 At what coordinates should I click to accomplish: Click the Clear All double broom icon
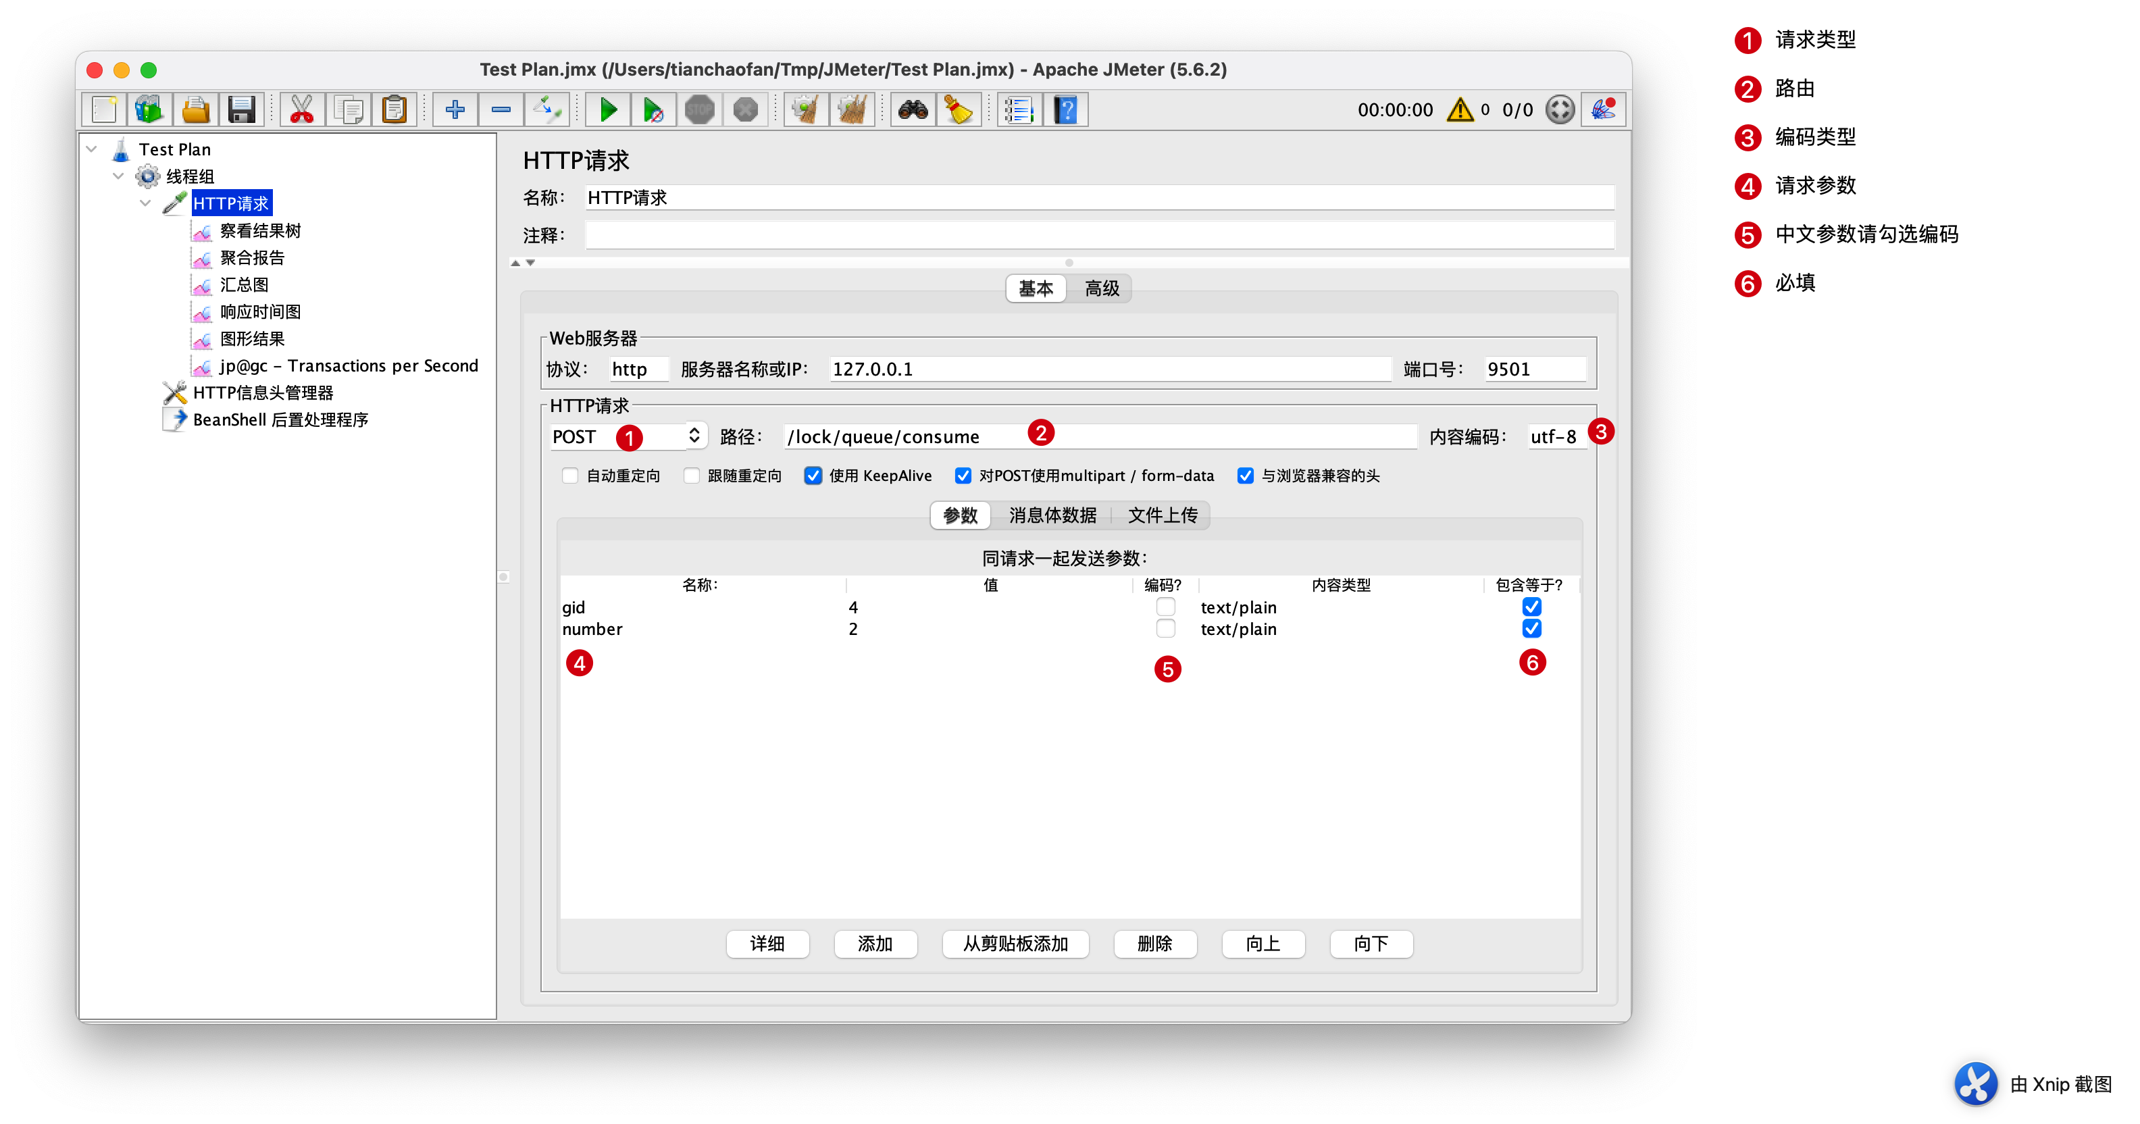pos(852,109)
